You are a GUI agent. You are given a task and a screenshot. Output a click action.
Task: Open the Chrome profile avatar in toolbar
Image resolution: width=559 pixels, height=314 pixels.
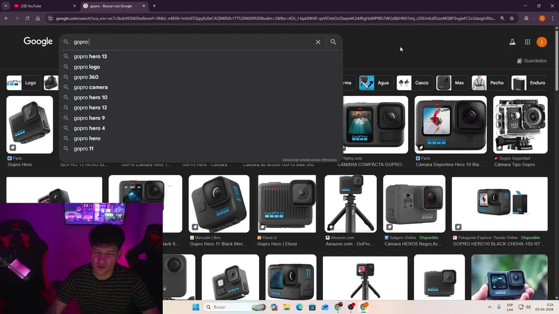point(542,18)
